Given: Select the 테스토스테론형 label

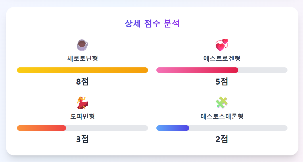Looking at the screenshot, I should point(222,116).
